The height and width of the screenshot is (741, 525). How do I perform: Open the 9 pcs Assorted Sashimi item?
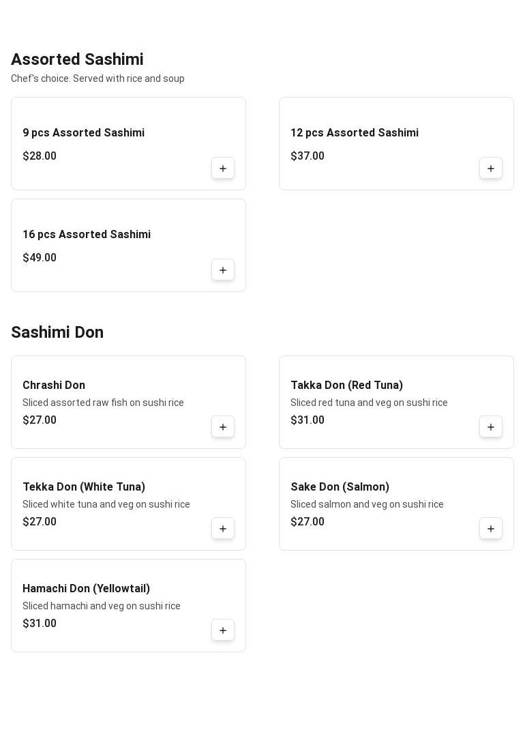click(x=83, y=133)
